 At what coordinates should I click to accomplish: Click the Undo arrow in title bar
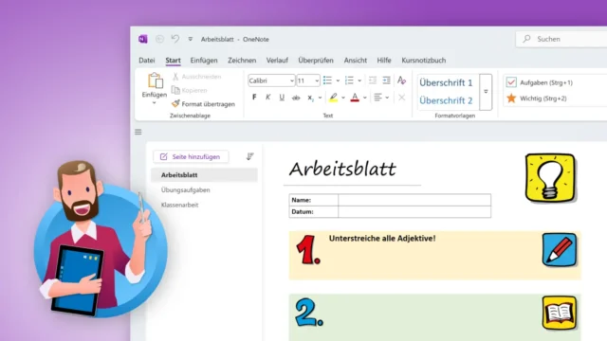pyautogui.click(x=175, y=39)
